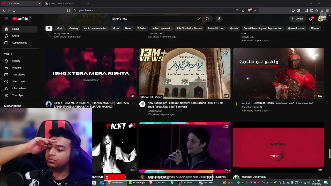Open YouTube notifications bell

click(x=311, y=19)
